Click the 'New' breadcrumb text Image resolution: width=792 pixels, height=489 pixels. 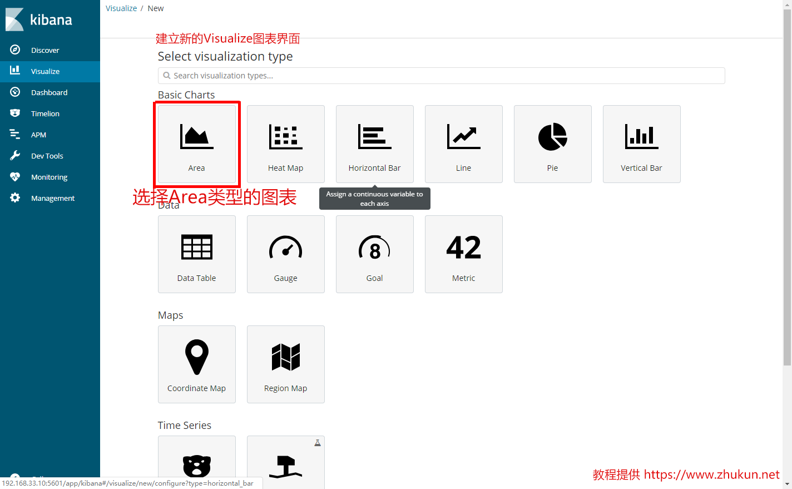(156, 8)
